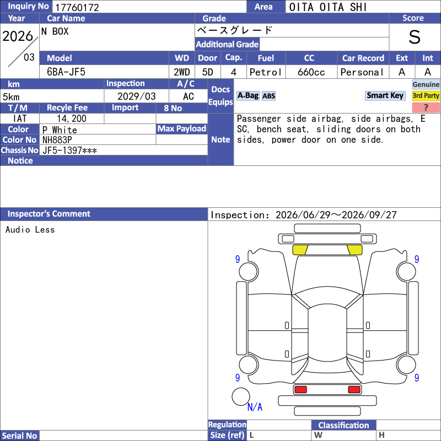Click the right red taillight marker
The width and height of the screenshot is (441, 441).
354,390
